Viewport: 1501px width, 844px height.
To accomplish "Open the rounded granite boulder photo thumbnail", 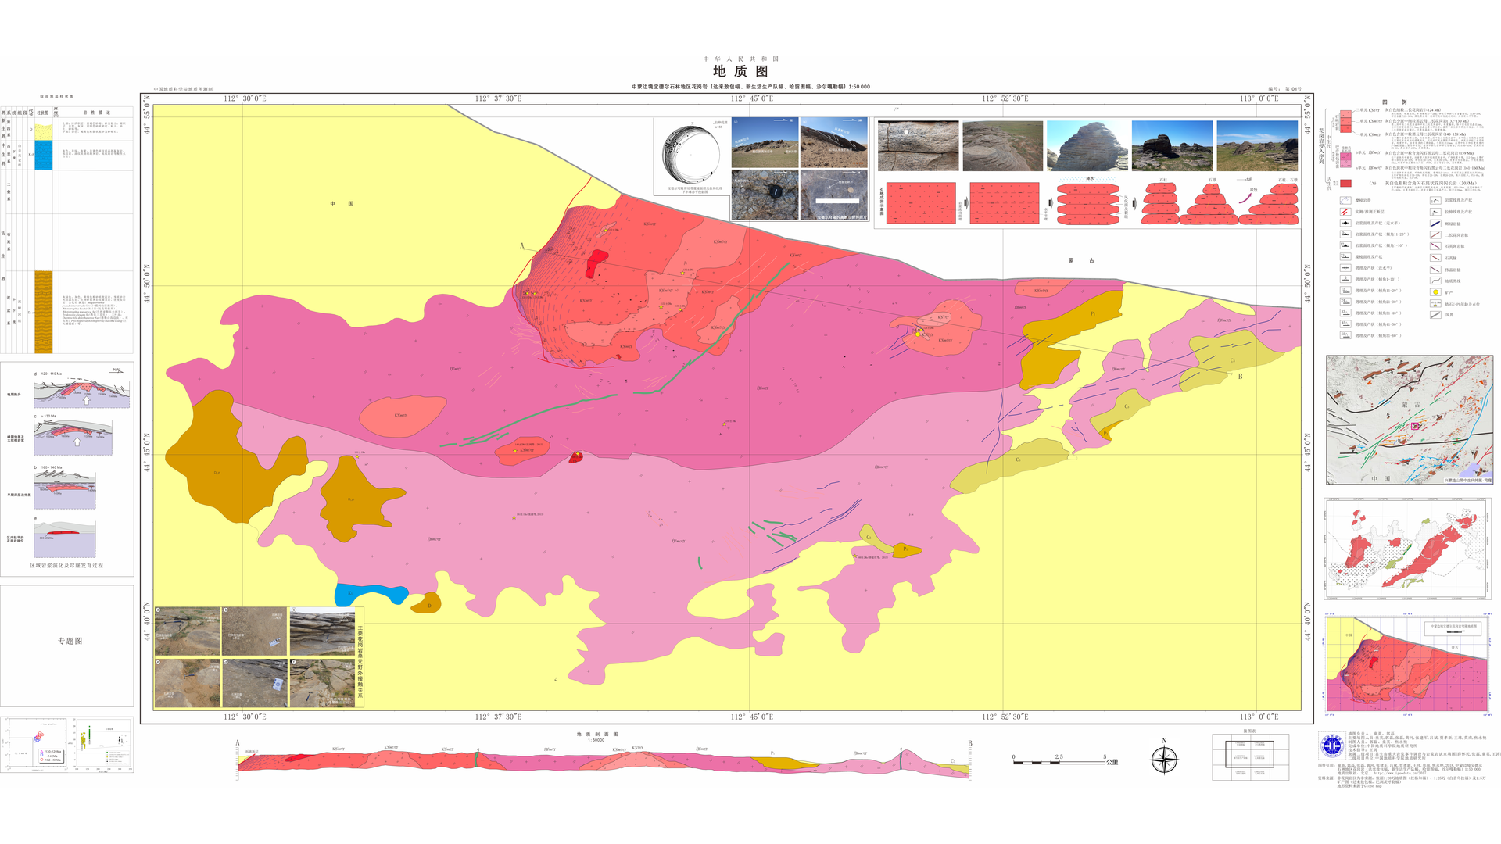I will pyautogui.click(x=1087, y=145).
